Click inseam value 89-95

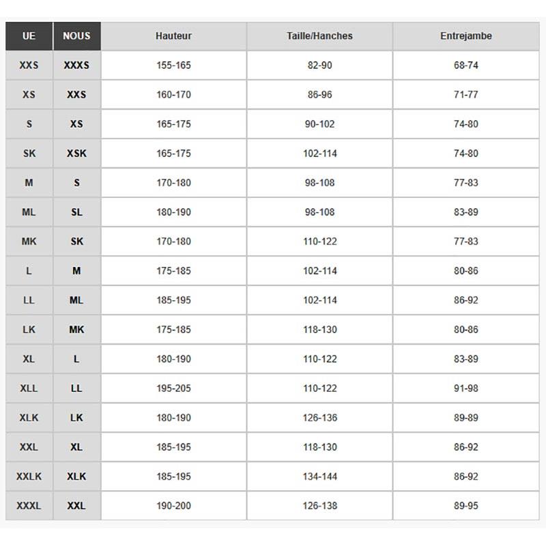pos(465,506)
